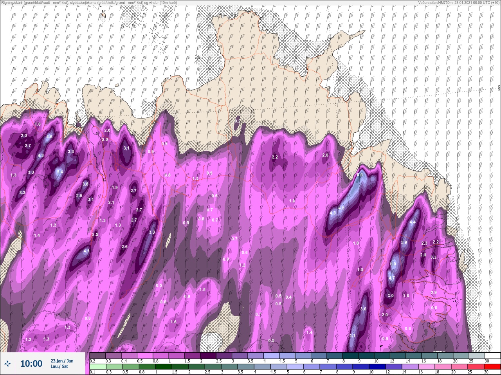
Task: Click the 2.3 precipitation value on the map
Action: pos(424,243)
